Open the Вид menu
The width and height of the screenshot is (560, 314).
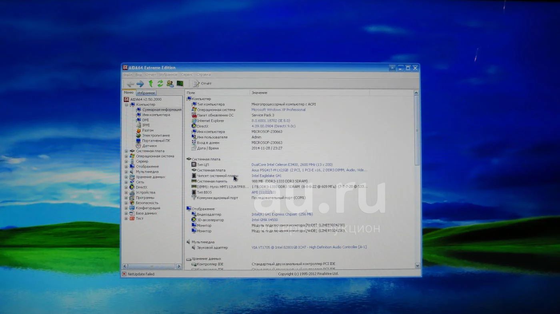coord(139,75)
